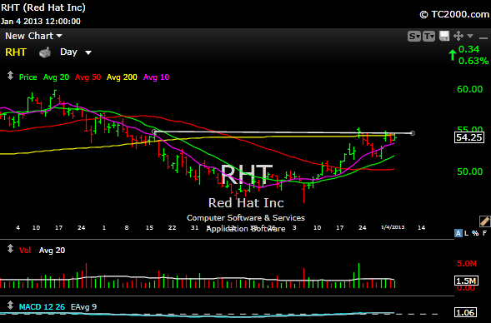The height and width of the screenshot is (323, 491).
Task: Click the four-arrow move icon
Action: [458, 36]
